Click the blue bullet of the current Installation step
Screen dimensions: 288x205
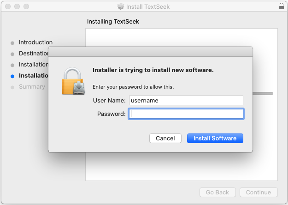pos(12,76)
